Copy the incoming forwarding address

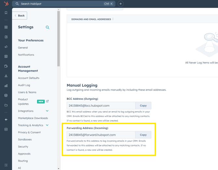coord(143,135)
